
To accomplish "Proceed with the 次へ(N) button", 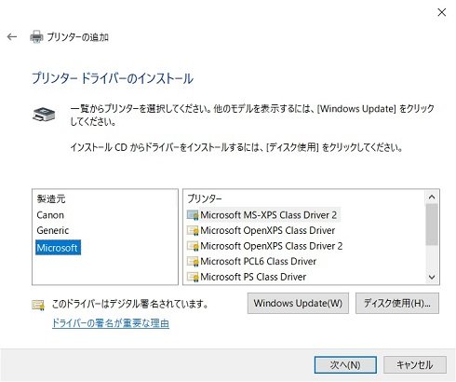I will click(x=345, y=365).
